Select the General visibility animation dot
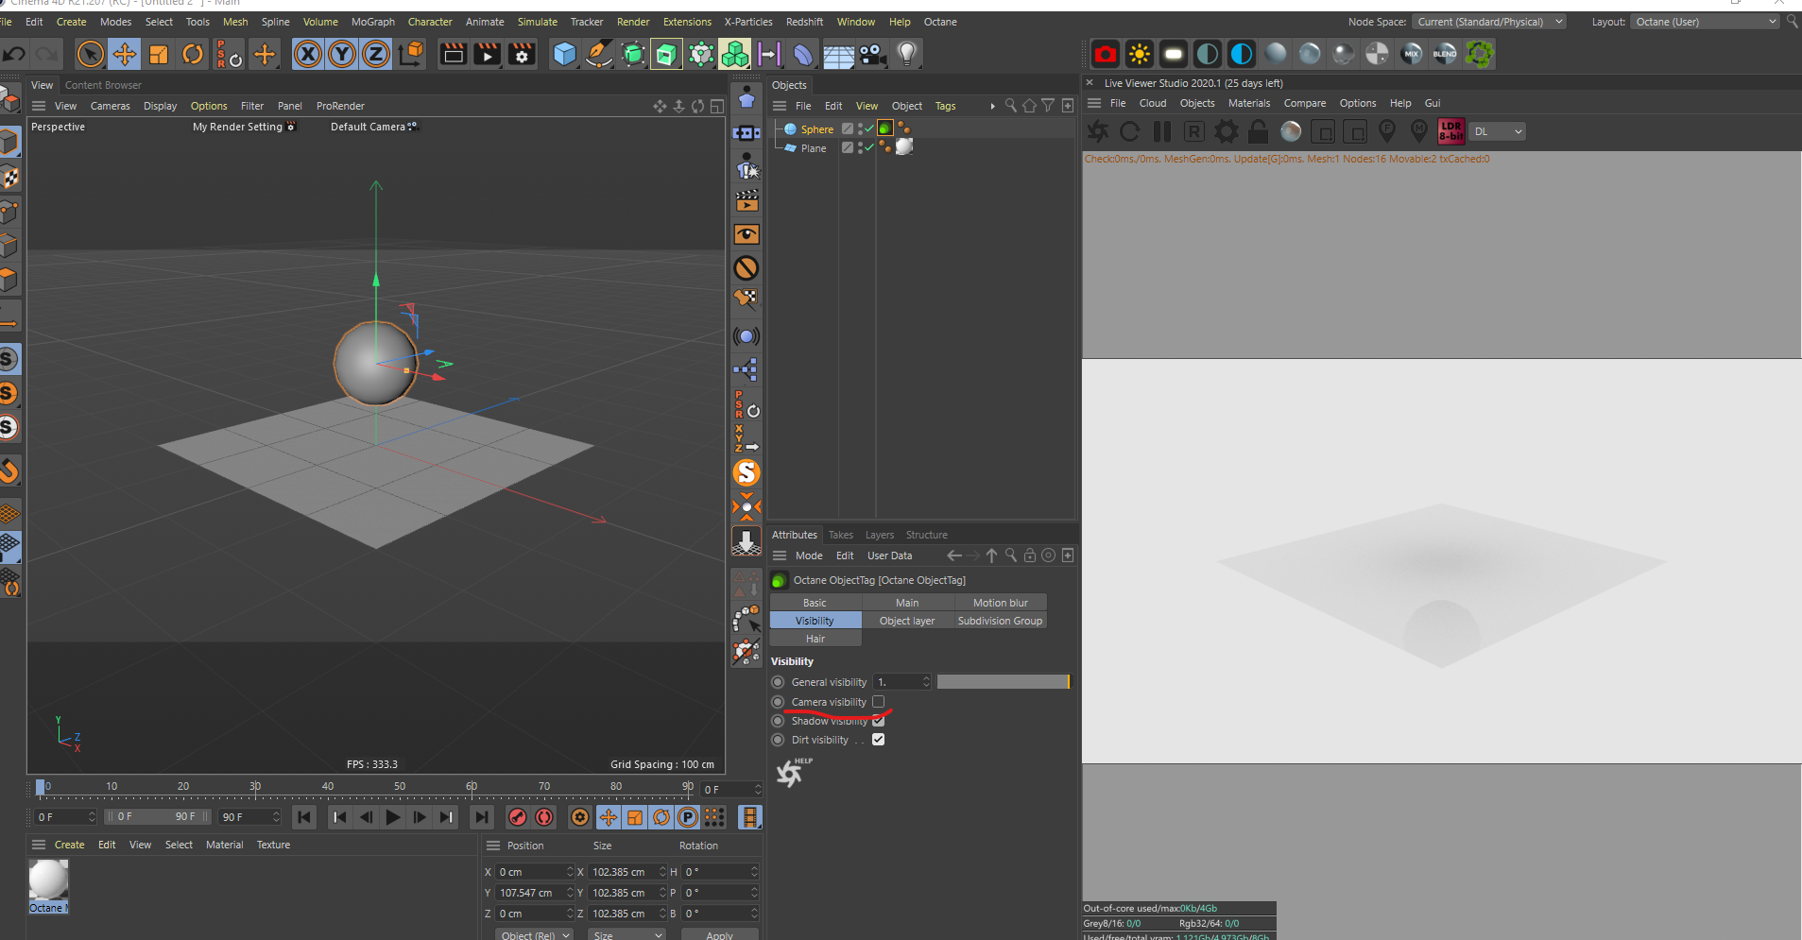The height and width of the screenshot is (940, 1802). [778, 682]
